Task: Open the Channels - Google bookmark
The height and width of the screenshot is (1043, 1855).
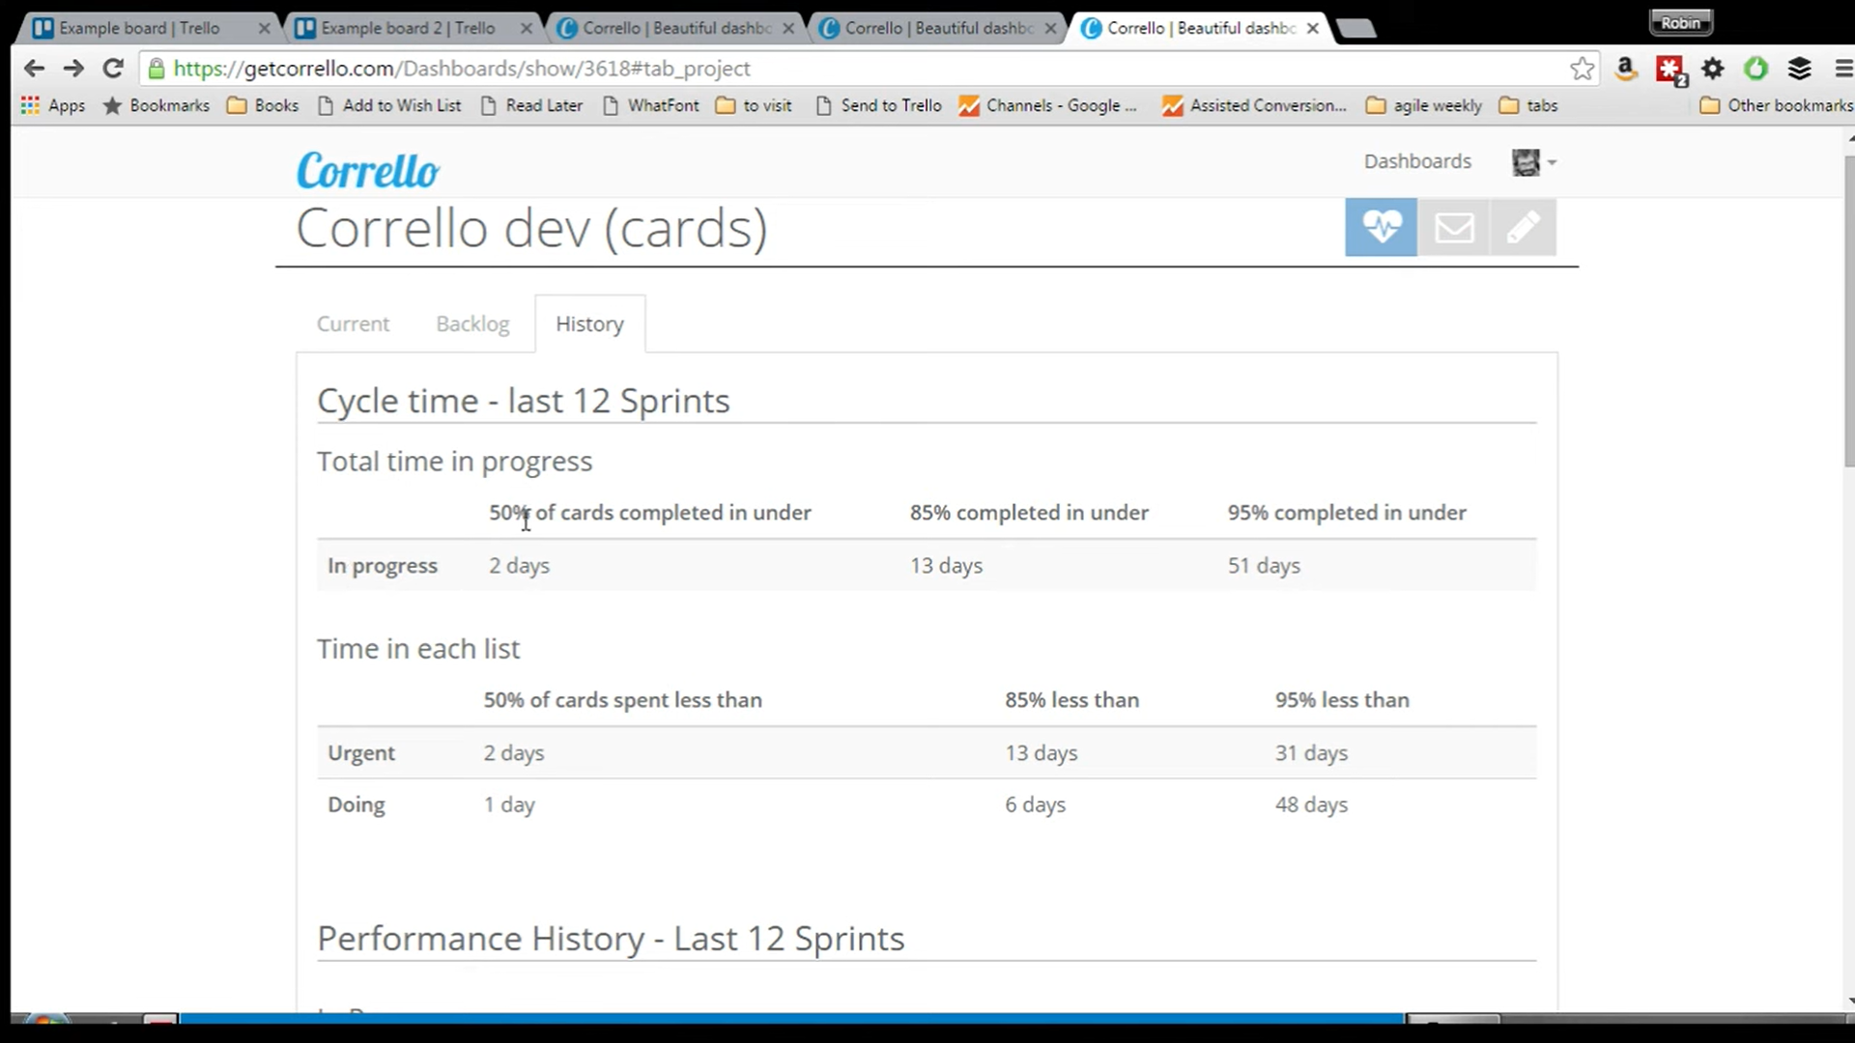Action: coord(1048,105)
